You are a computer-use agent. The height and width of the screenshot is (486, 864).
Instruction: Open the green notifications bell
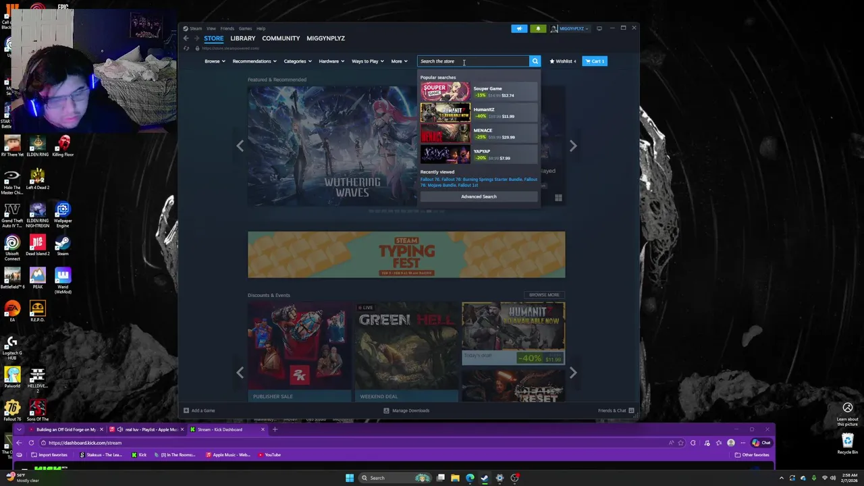538,28
